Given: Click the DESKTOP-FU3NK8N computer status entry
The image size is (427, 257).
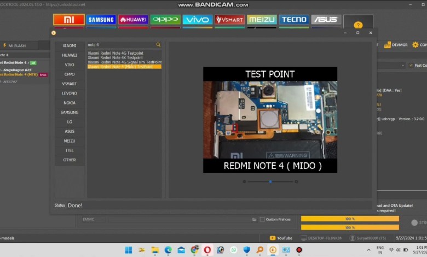Looking at the screenshot, I should (x=321, y=238).
